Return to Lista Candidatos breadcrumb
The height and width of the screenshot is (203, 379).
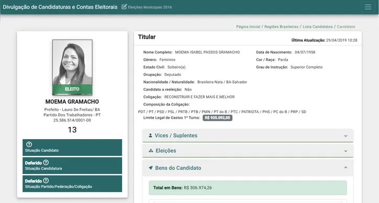point(318,27)
